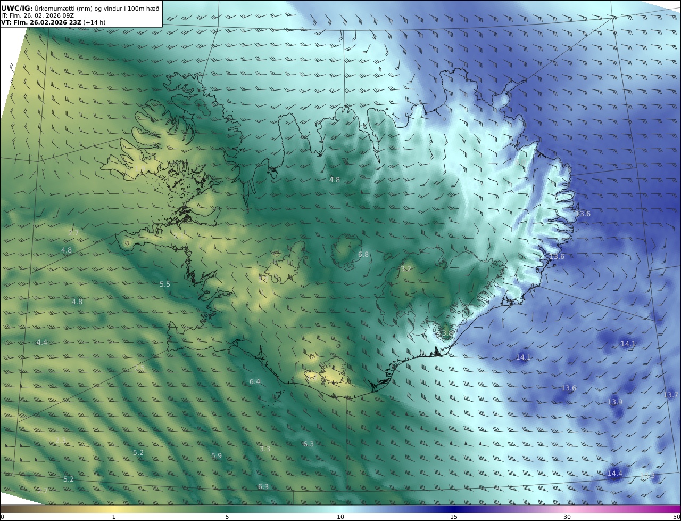
Task: Click the color scale tick label "30"
Action: [x=567, y=517]
